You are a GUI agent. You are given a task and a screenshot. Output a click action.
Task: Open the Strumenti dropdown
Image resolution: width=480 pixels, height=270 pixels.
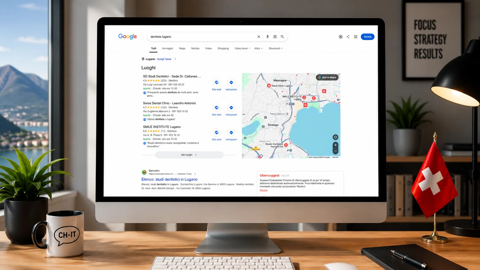click(276, 48)
